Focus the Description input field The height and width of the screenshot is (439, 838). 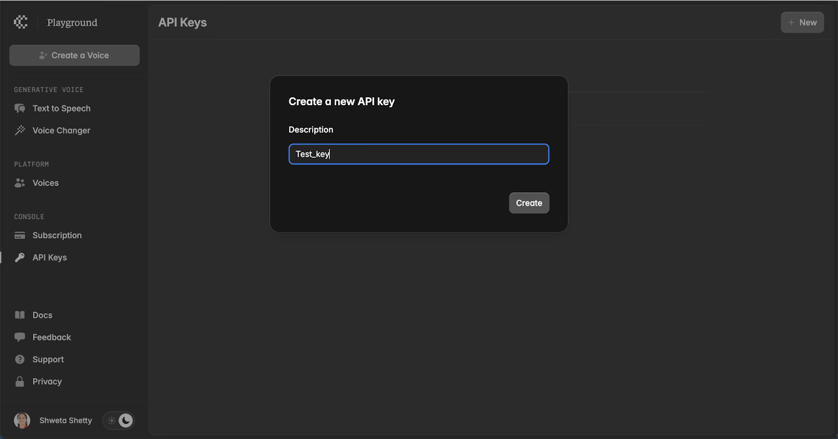point(419,154)
